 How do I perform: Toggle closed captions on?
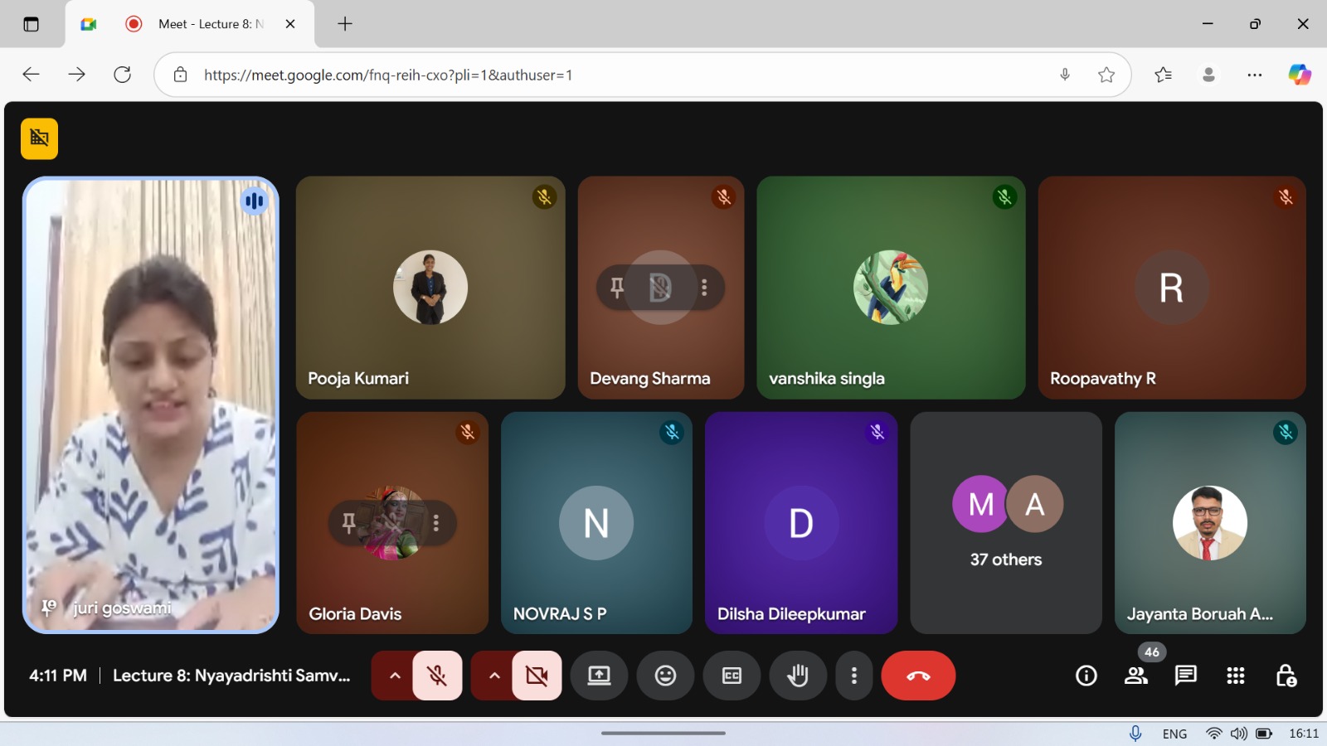coord(732,676)
